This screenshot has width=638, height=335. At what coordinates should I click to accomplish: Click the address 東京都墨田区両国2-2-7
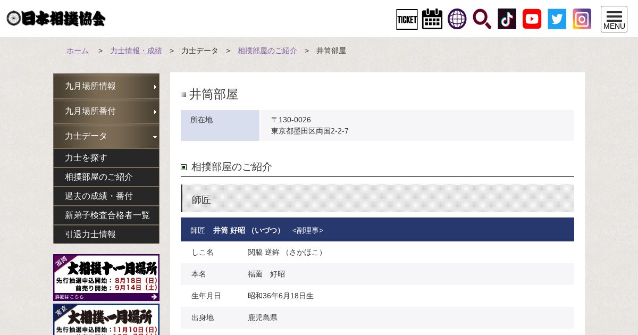[310, 131]
